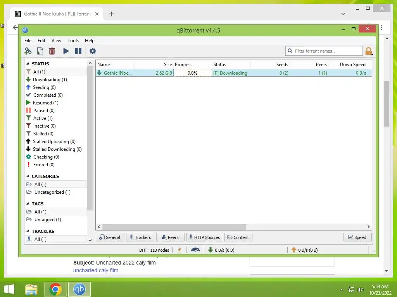Switch to the General tab

tap(110, 237)
